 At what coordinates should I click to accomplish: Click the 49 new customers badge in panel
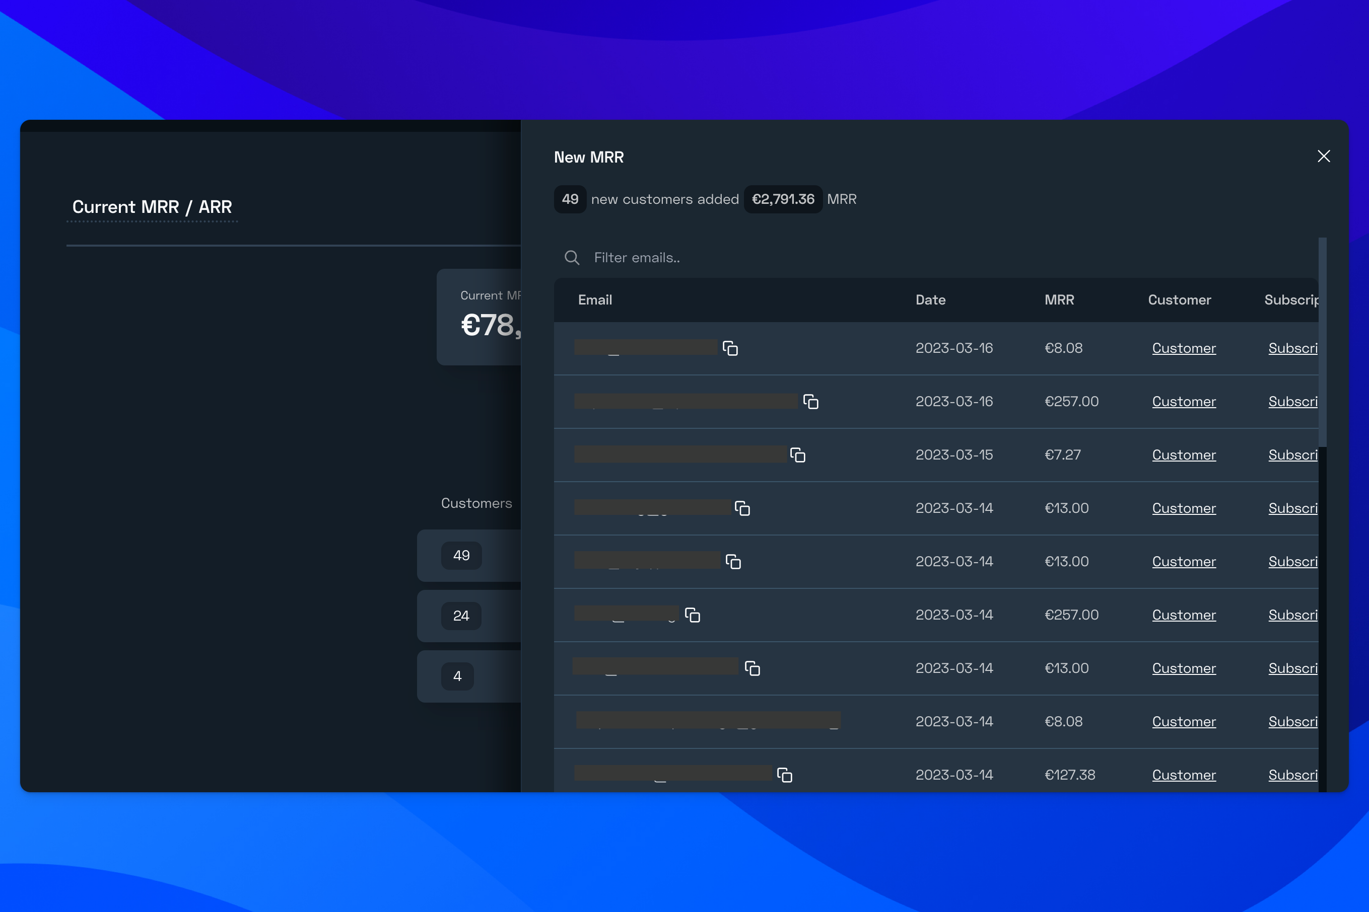570,199
